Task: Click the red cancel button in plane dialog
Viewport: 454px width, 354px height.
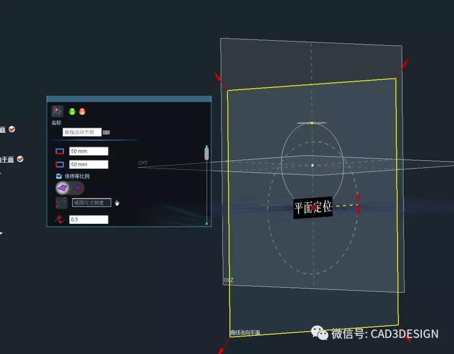Action: click(x=82, y=112)
